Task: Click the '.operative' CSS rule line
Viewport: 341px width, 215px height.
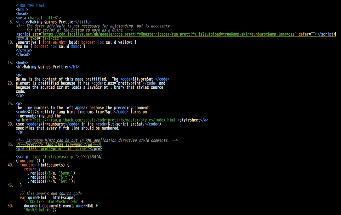Action: tap(76, 42)
